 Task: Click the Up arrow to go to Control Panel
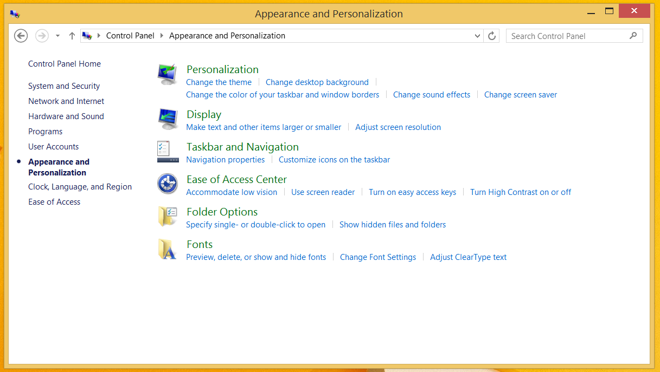click(72, 36)
